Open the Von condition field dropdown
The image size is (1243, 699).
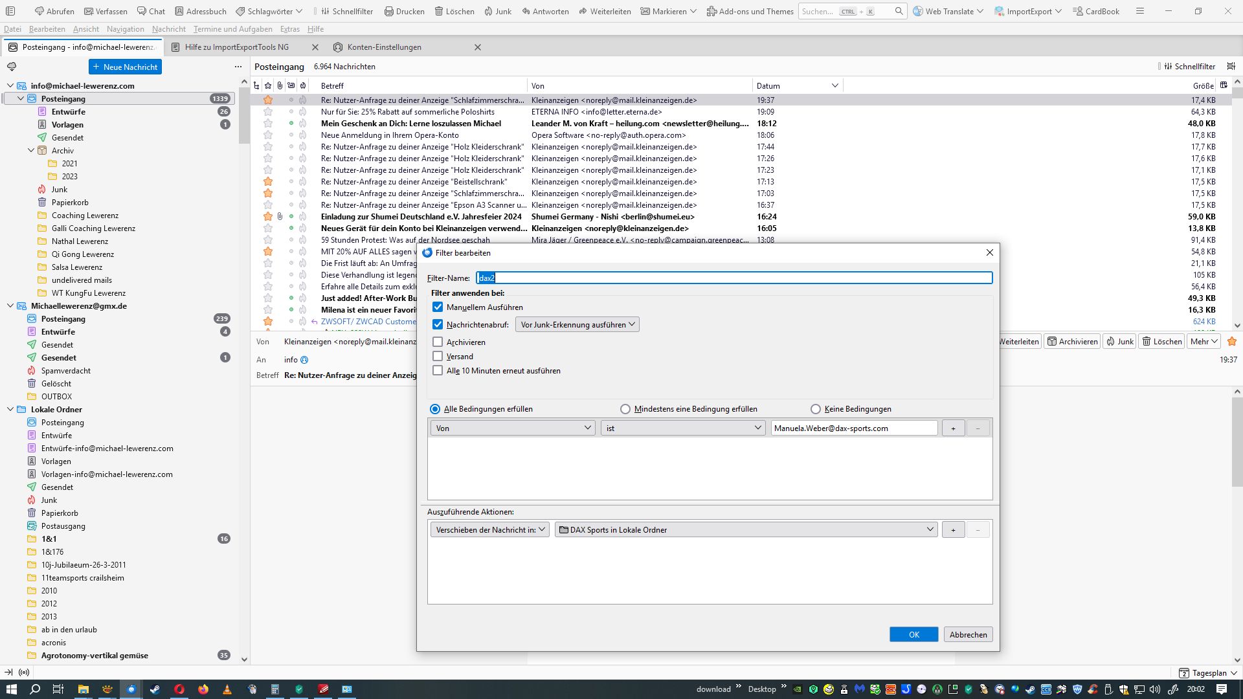513,428
